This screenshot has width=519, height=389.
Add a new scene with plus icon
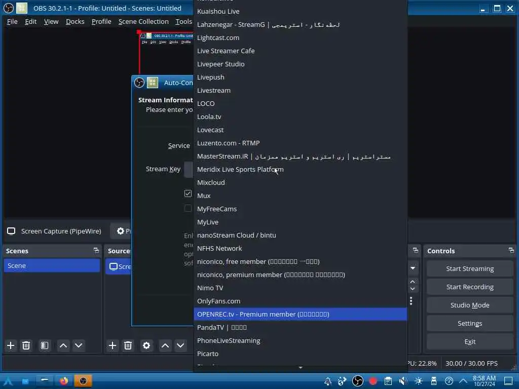tap(11, 345)
